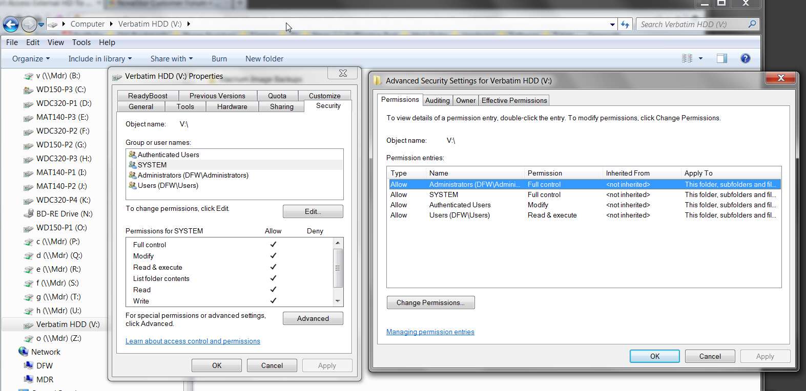Toggle the preview pane icon
The height and width of the screenshot is (391, 806).
click(x=722, y=58)
